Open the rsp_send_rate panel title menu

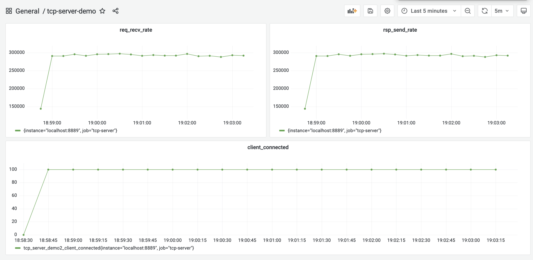click(400, 30)
